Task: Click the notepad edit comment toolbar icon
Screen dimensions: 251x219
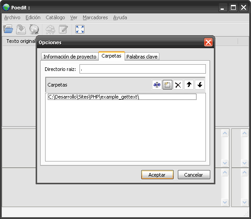Action: [x=63, y=29]
